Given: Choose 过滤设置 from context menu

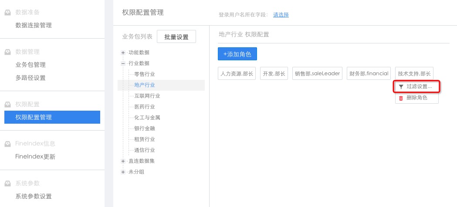Looking at the screenshot, I should click(419, 86).
